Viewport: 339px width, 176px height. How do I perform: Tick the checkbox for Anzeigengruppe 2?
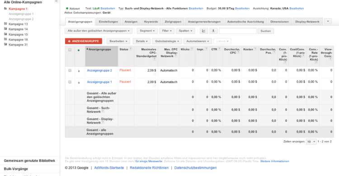click(x=70, y=70)
